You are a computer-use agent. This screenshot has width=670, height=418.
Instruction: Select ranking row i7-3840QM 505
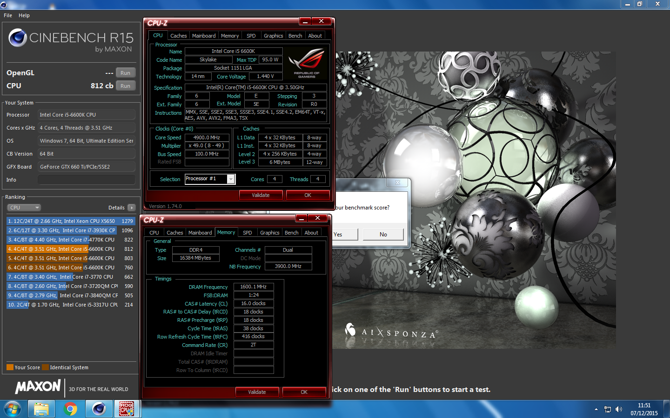(71, 295)
